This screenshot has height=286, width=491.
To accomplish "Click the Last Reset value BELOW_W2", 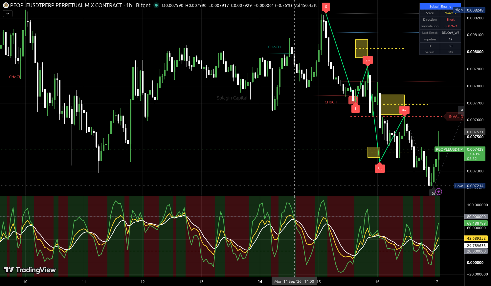I will tap(450, 33).
